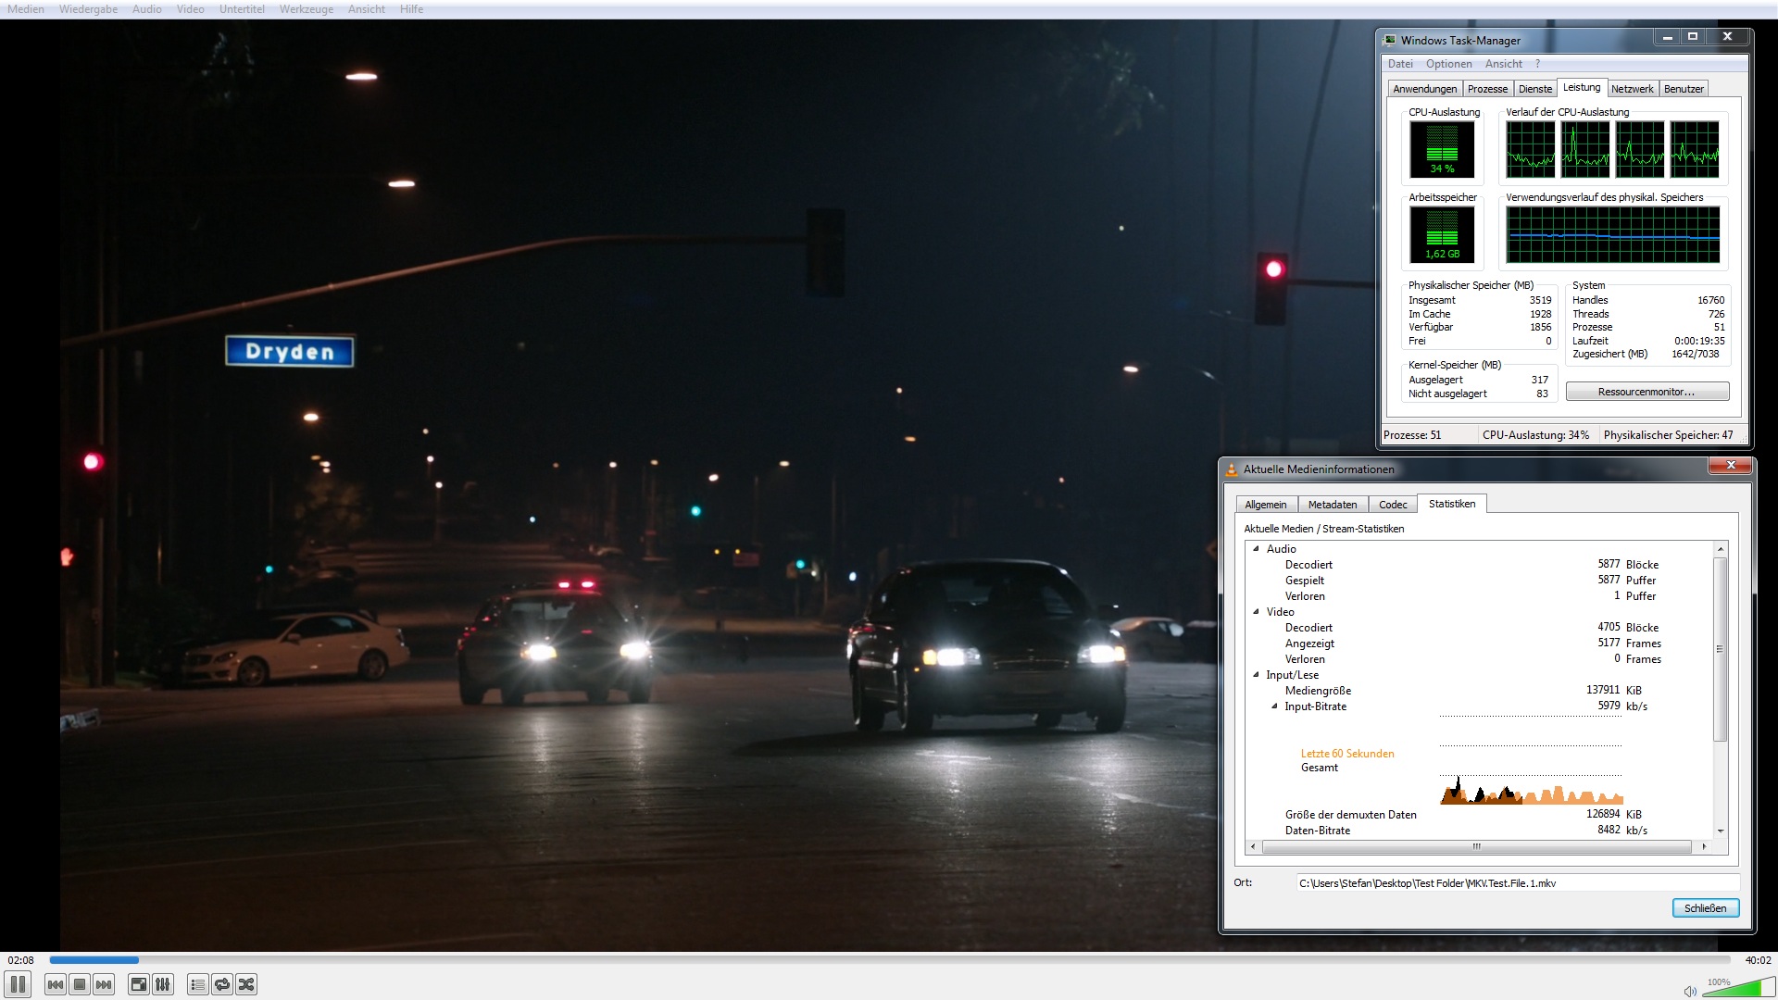The width and height of the screenshot is (1778, 1000).
Task: Click the Task-Manager title bar icon
Action: 1390,40
